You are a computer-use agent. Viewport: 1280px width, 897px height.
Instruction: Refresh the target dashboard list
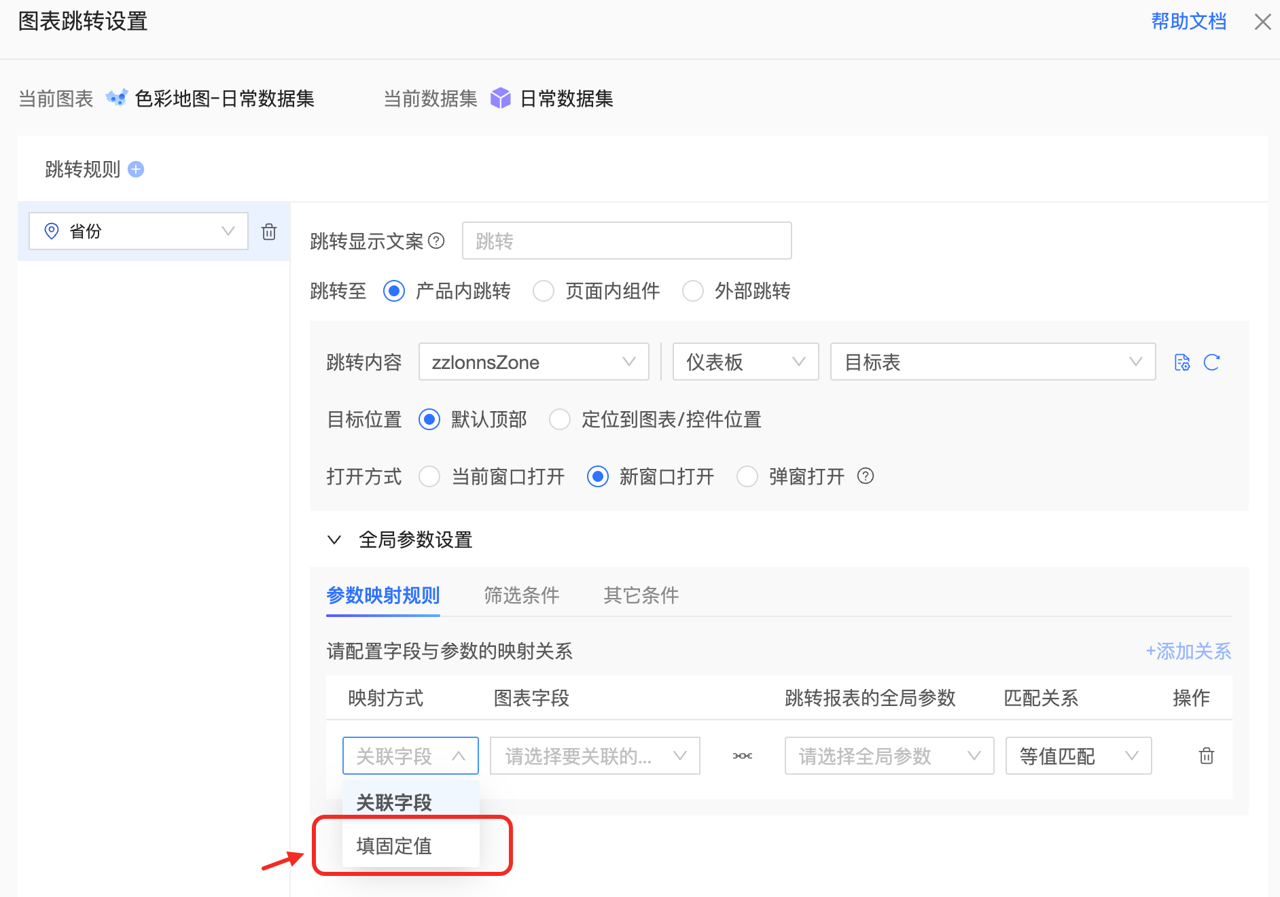click(x=1211, y=362)
